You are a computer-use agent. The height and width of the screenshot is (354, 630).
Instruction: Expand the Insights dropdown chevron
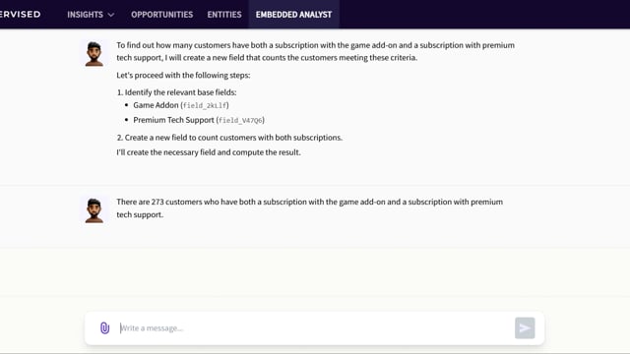tap(111, 15)
